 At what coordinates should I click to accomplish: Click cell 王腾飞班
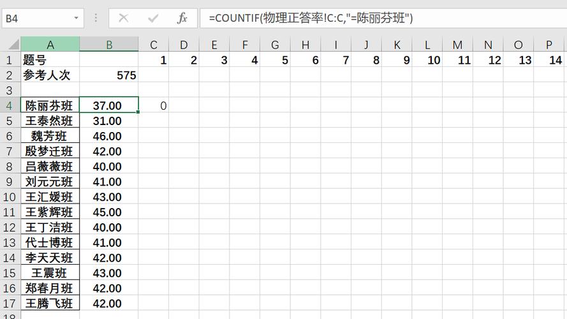(50, 303)
